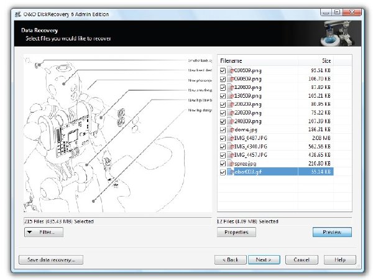The height and width of the screenshot is (280, 373).
Task: Select the 230309.png filename
Action: pos(248,113)
